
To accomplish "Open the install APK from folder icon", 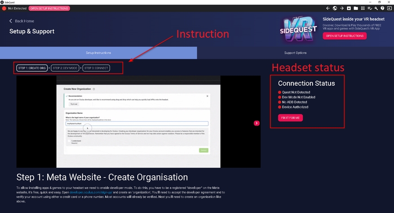I will coord(349,9).
